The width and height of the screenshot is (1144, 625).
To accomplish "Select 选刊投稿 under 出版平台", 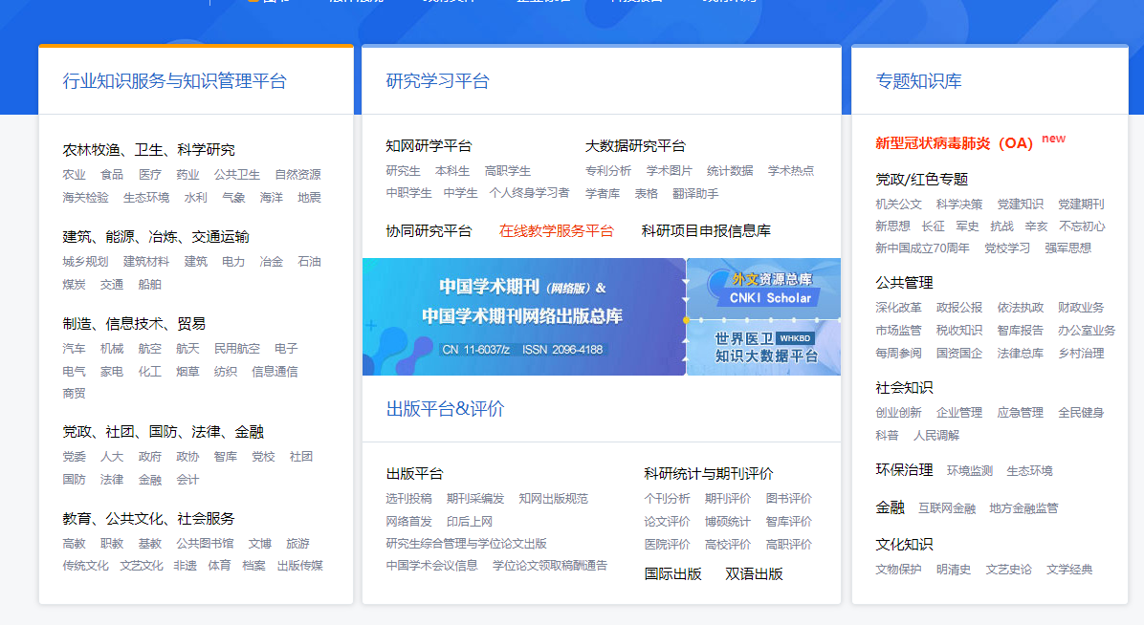I will click(408, 499).
